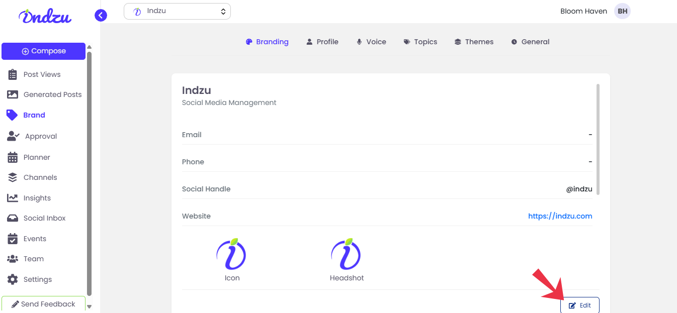This screenshot has width=677, height=313.
Task: Open Settings gear icon in sidebar
Action: (x=13, y=279)
